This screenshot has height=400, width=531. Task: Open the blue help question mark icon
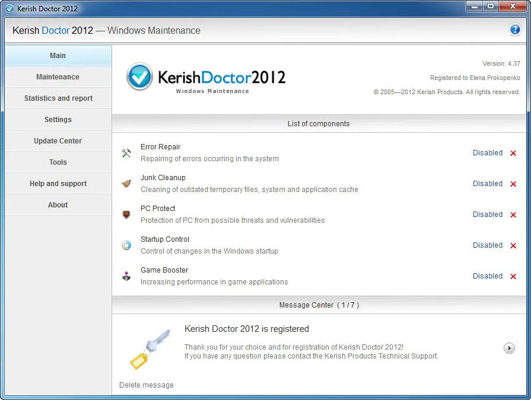tap(515, 30)
